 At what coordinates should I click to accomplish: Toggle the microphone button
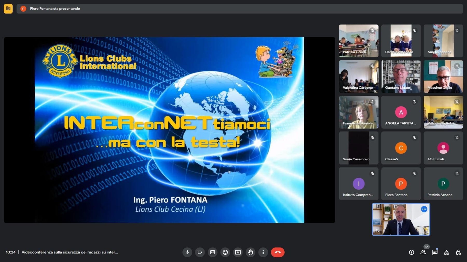click(x=187, y=252)
